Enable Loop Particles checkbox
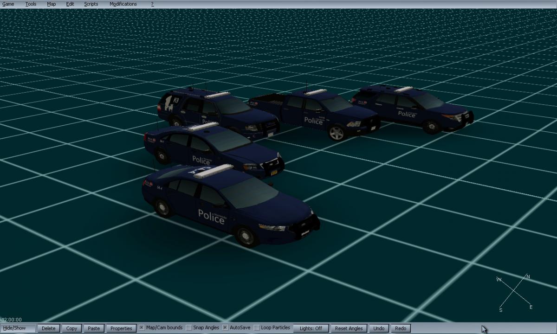Viewport: 557px width, 334px height. [257, 328]
